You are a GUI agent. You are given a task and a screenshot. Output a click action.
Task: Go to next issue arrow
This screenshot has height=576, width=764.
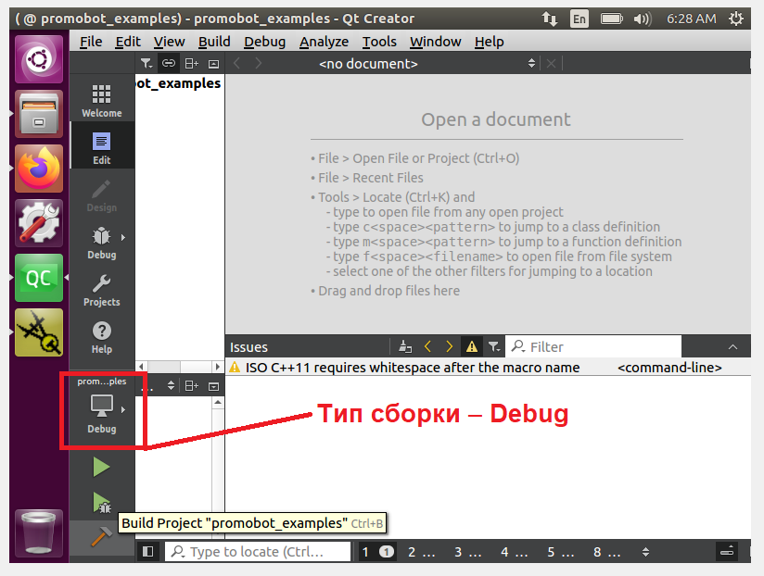450,347
